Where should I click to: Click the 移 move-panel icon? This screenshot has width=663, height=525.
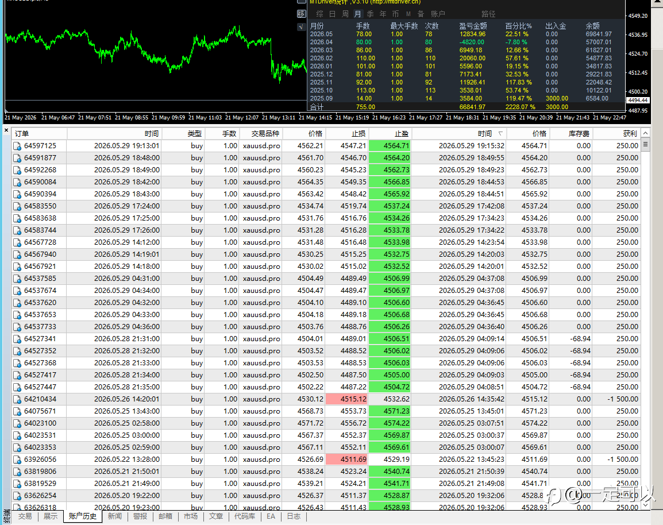pos(301,14)
